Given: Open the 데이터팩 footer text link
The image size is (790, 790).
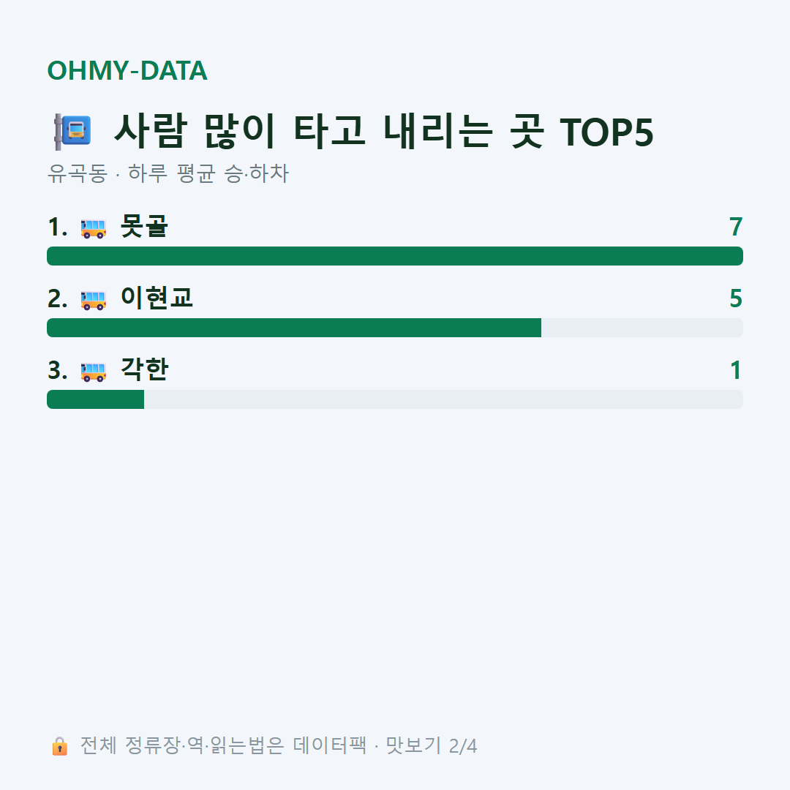Looking at the screenshot, I should (329, 745).
